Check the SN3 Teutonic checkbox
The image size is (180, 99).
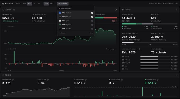[x=92, y=29]
